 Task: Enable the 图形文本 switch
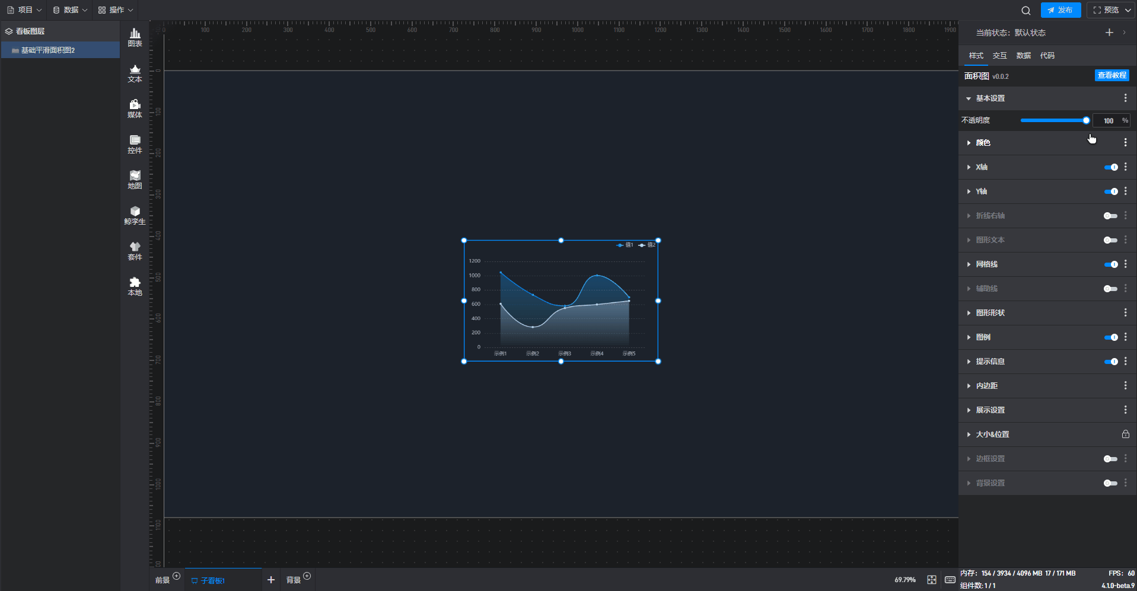pos(1111,240)
